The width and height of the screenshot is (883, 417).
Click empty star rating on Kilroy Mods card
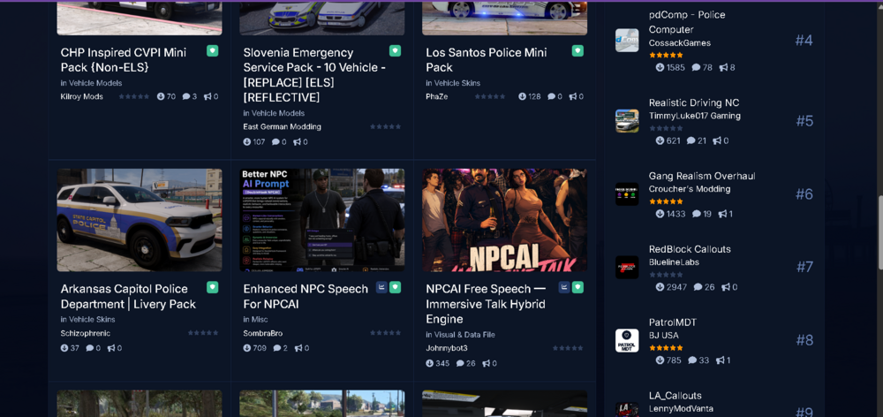click(x=134, y=96)
